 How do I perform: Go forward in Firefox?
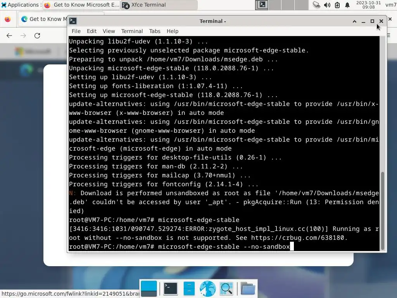(23, 35)
